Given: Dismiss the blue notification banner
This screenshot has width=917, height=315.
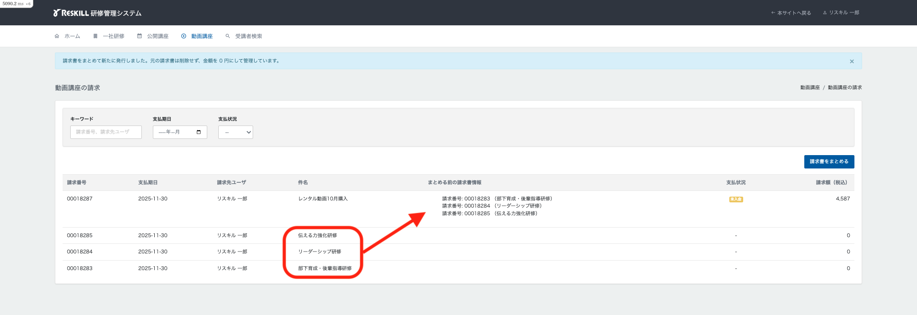Looking at the screenshot, I should pyautogui.click(x=852, y=62).
